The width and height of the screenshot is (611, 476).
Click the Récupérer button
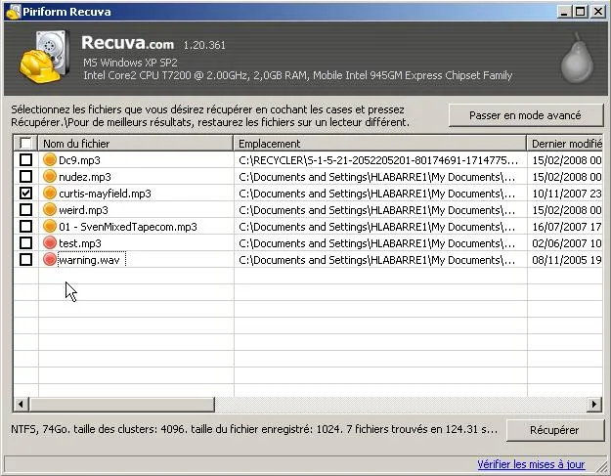click(554, 430)
